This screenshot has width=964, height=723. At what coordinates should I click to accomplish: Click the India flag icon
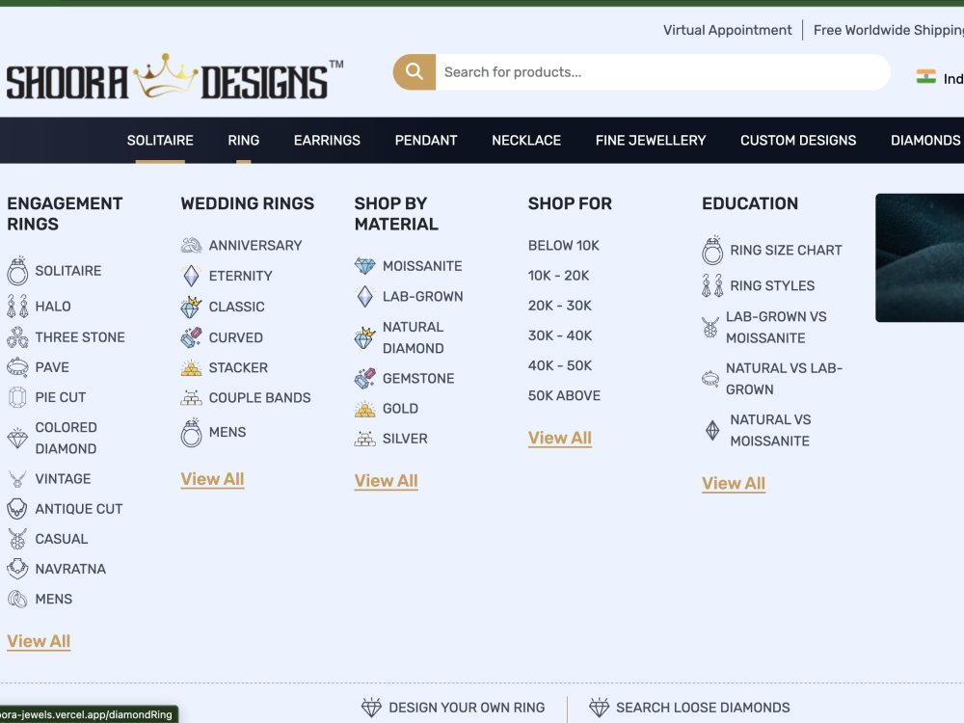[x=925, y=77]
